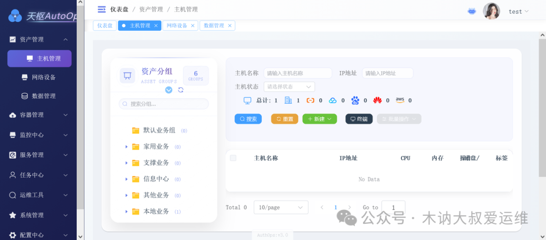Switch to the 数据管理 tab
The width and height of the screenshot is (546, 240).
[214, 25]
